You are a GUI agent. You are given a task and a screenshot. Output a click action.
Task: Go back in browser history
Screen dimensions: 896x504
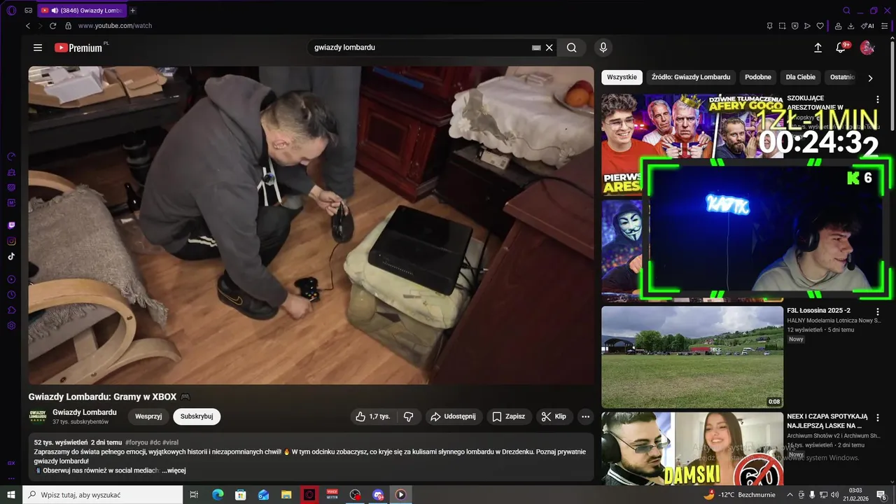(x=28, y=26)
